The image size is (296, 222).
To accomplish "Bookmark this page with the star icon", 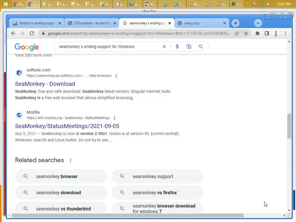I will pos(246,34).
